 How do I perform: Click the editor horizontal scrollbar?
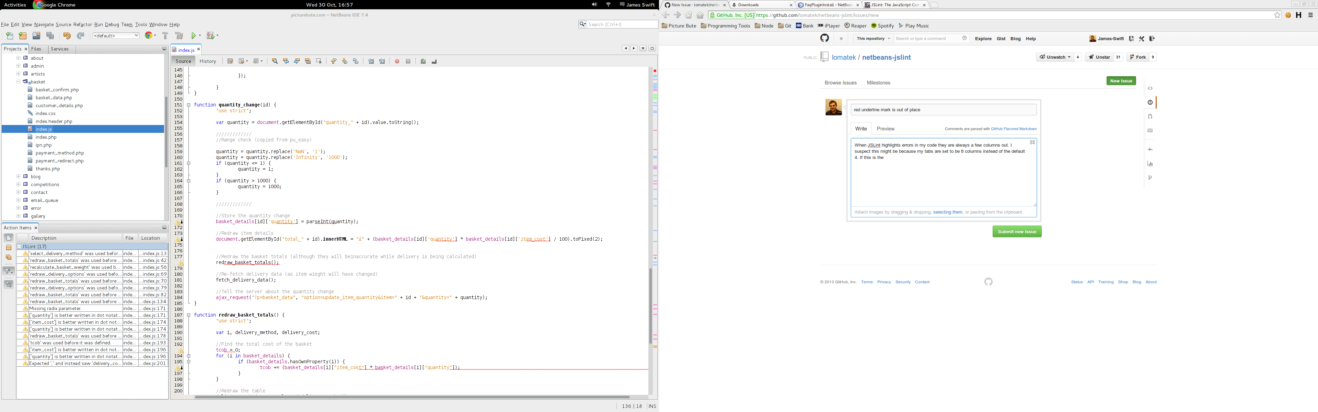pyautogui.click(x=412, y=397)
